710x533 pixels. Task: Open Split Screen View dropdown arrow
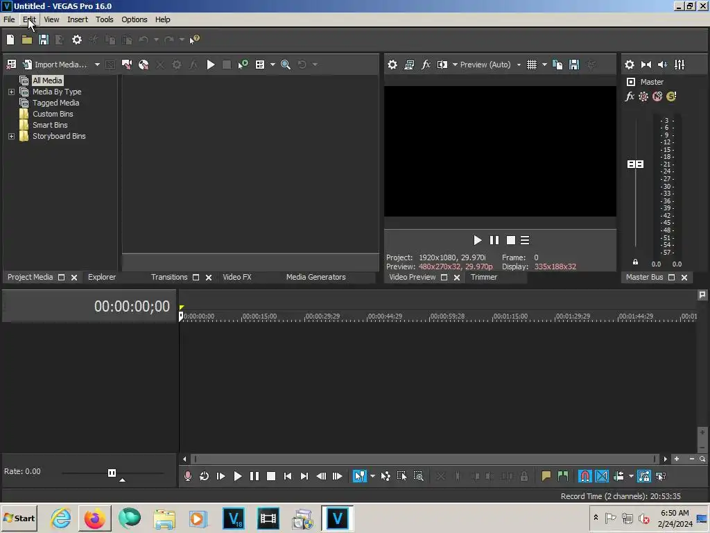(x=455, y=65)
